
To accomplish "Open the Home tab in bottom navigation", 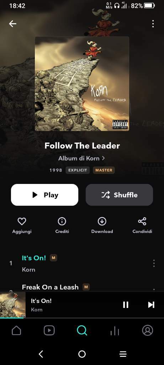I will click(16, 330).
